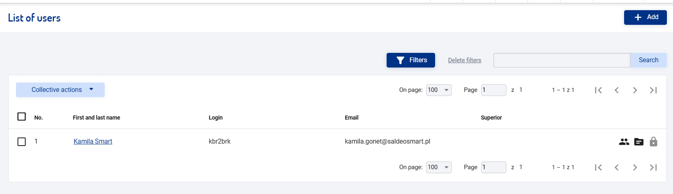
Task: Click the padlock icon in user row
Action: coord(653,142)
